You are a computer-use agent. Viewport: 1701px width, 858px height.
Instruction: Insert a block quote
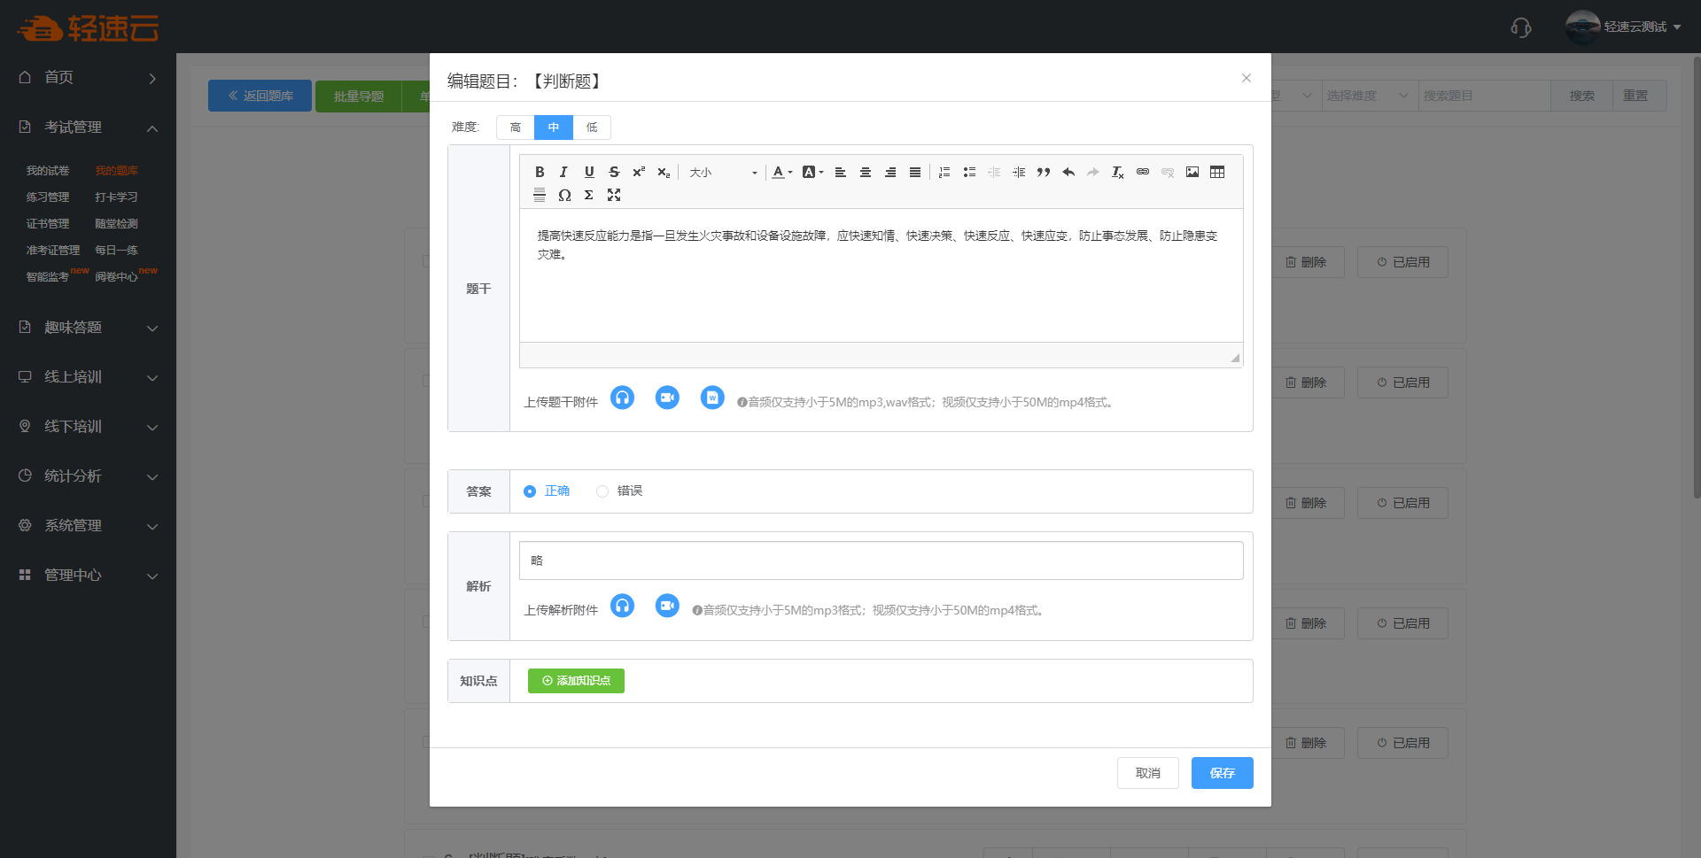click(x=1044, y=172)
